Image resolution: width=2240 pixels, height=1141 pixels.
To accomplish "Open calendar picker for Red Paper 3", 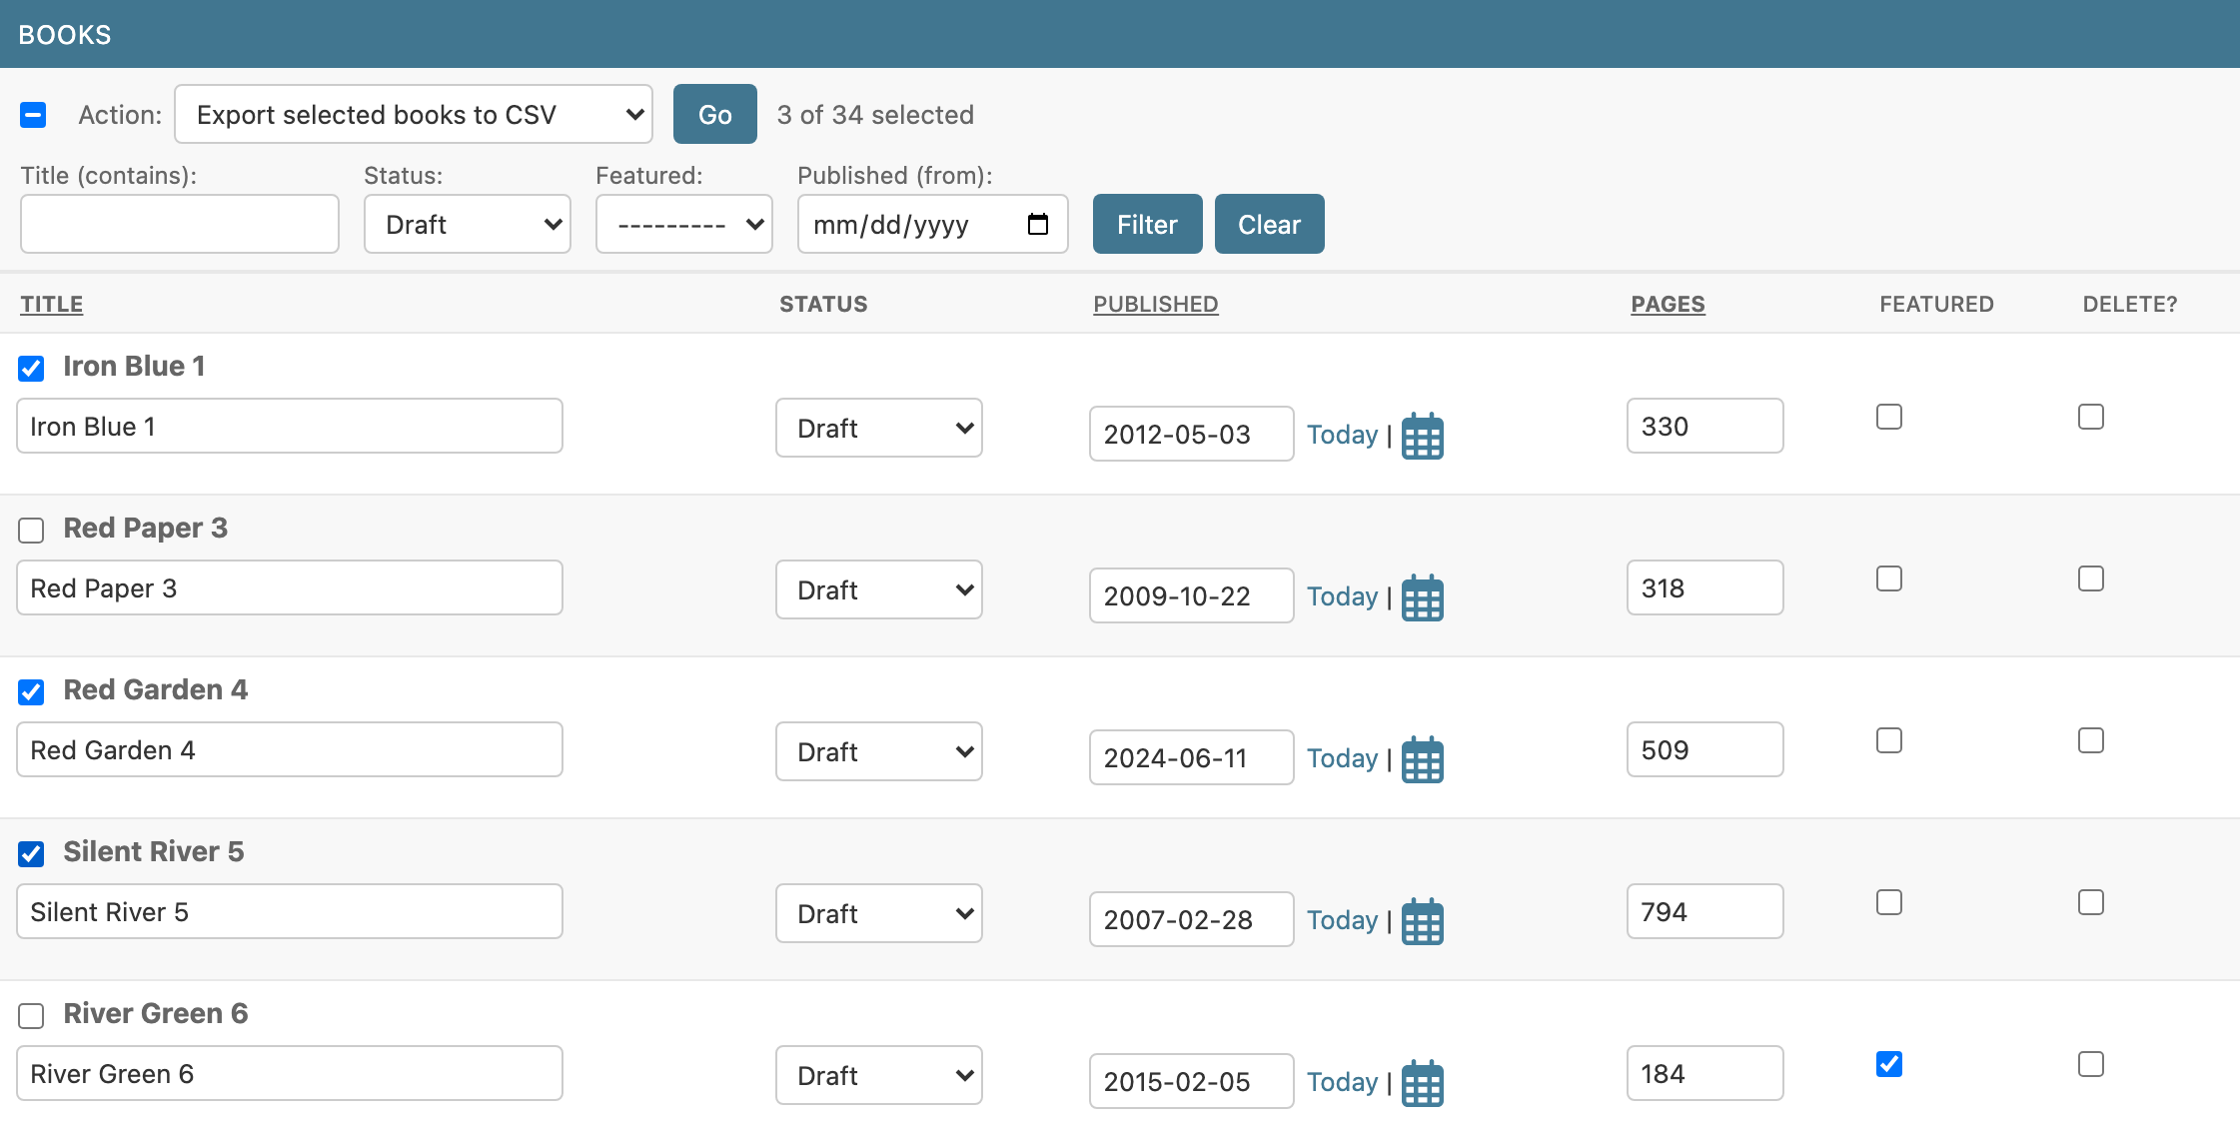I will pyautogui.click(x=1423, y=597).
